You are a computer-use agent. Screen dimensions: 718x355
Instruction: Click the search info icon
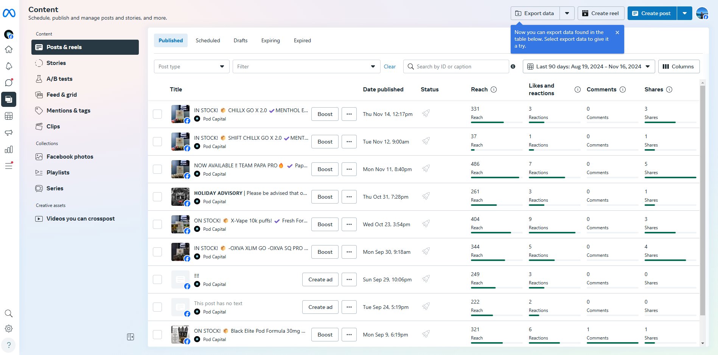point(513,66)
